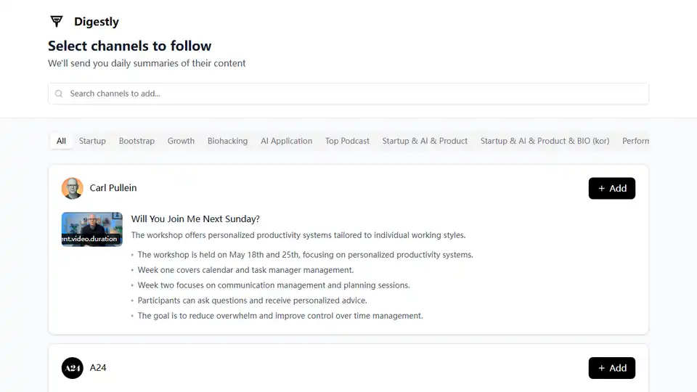Click the 'Participants can ask questions' bullet
697x392 pixels.
[x=253, y=301]
